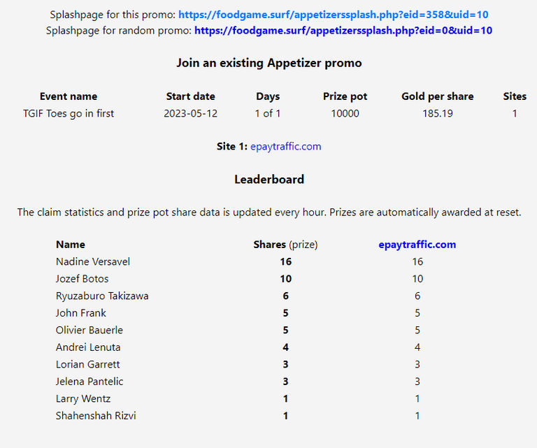Click the Shares (prize) column header
This screenshot has height=448, width=537.
(285, 245)
